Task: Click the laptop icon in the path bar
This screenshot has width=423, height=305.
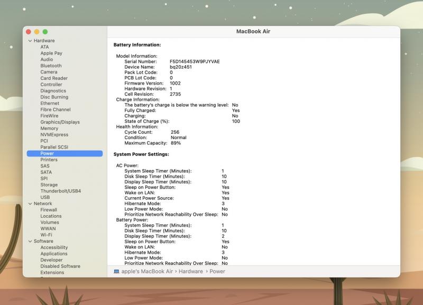Action: click(116, 271)
